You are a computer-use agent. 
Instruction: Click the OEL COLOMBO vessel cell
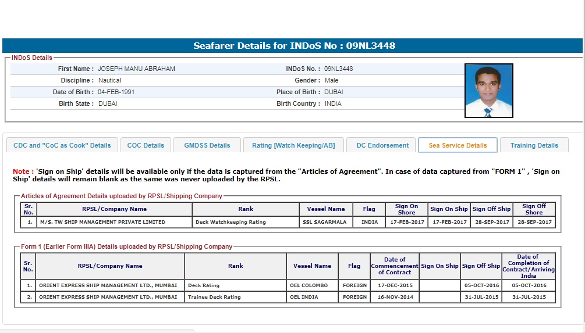point(309,285)
